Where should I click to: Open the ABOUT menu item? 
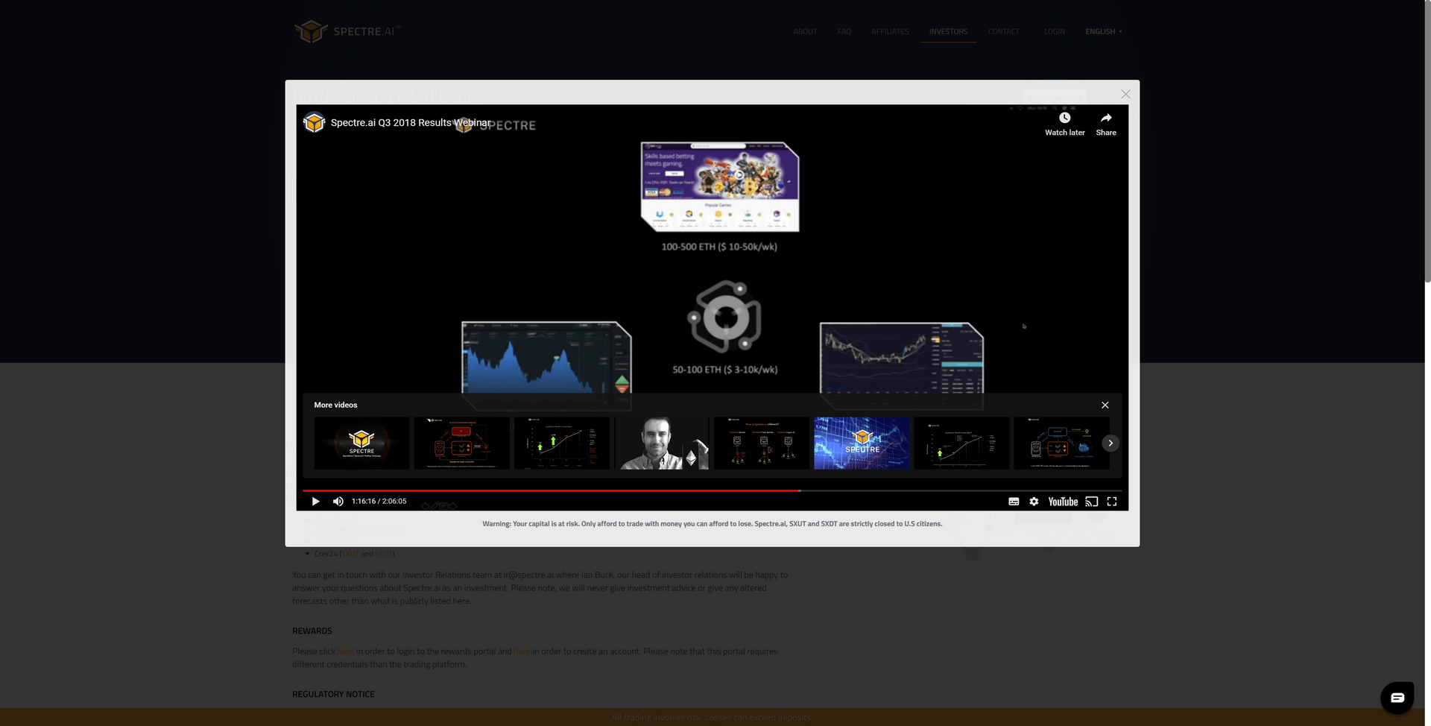tap(805, 31)
